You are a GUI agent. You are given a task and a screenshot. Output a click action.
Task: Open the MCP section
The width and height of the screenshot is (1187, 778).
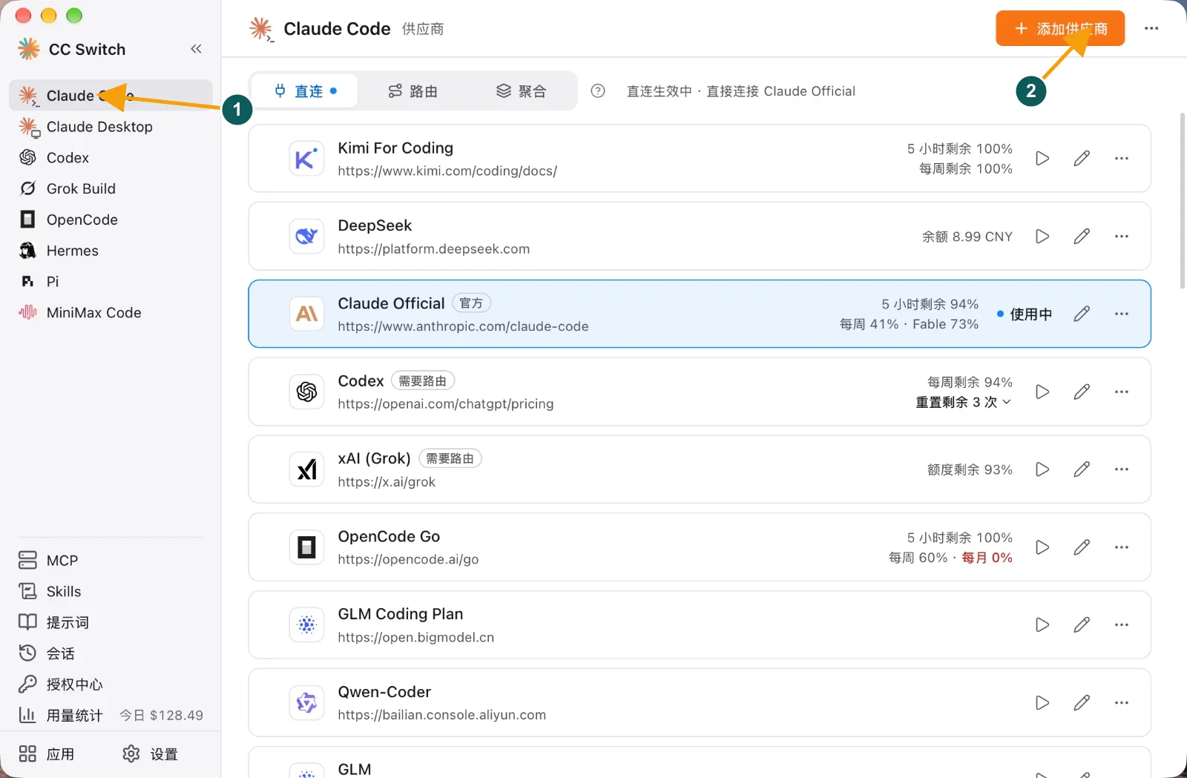coord(111,560)
